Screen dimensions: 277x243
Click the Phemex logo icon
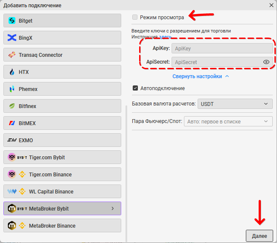tap(12, 89)
